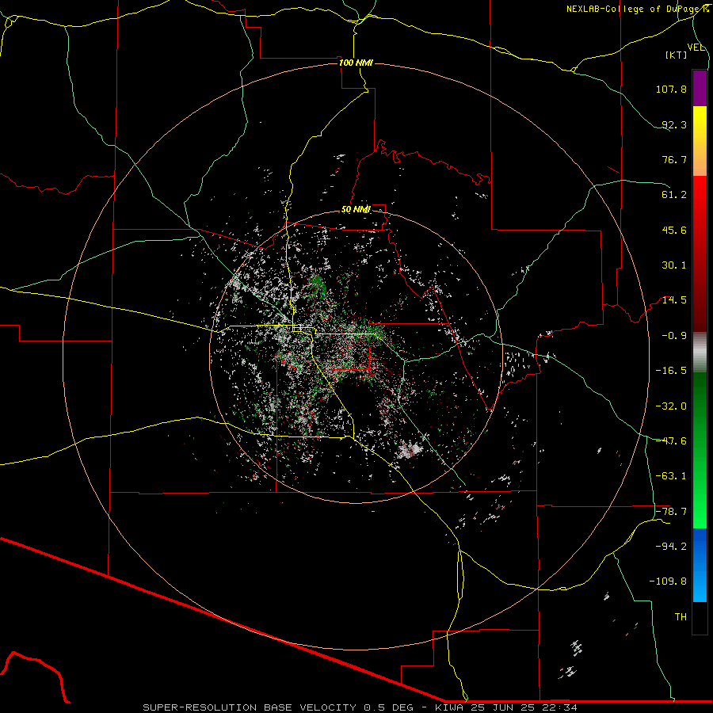Pick the purple segment of velocity color bar
The image size is (713, 713).
pyautogui.click(x=700, y=88)
